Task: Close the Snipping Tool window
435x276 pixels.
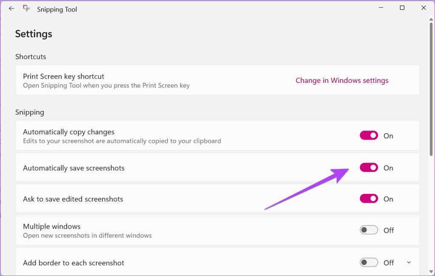Action: (424, 8)
